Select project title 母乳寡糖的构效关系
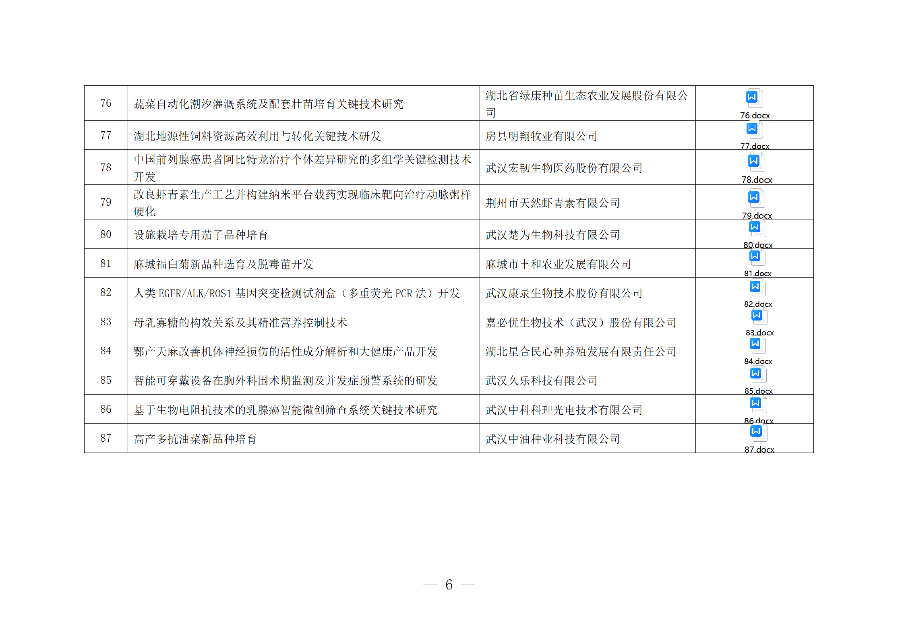Image resolution: width=904 pixels, height=639 pixels. (x=240, y=323)
